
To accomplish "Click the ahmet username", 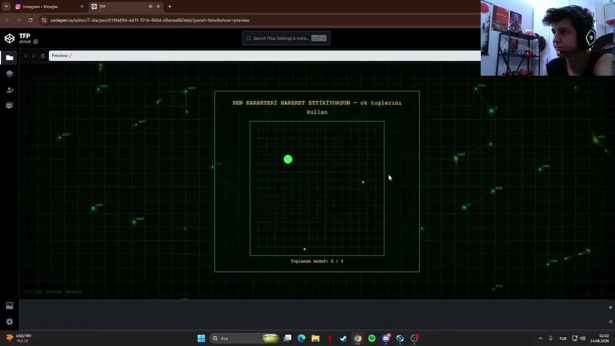I will 25,42.
